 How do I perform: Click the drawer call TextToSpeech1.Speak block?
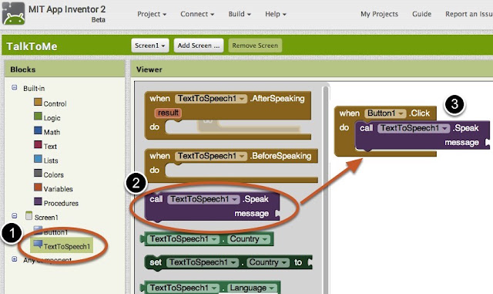[x=211, y=207]
